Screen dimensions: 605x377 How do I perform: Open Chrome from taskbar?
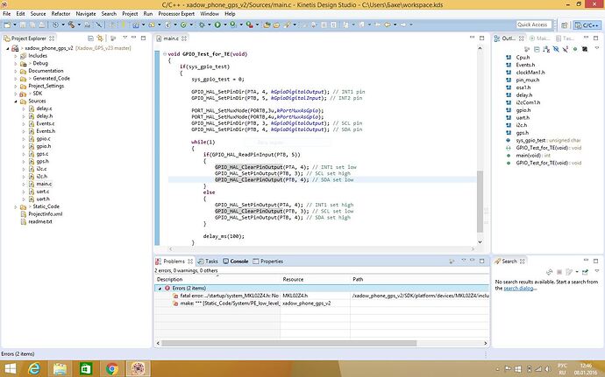[112, 368]
